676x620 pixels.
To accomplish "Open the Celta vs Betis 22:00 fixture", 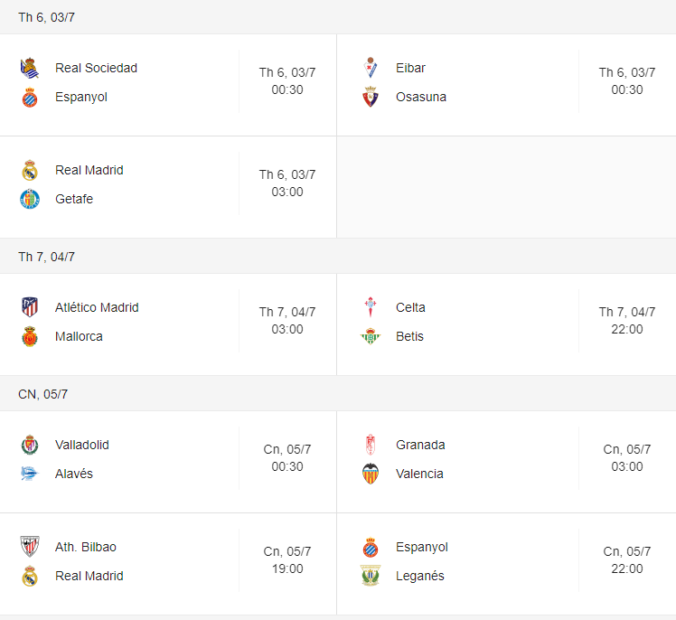I will pyautogui.click(x=507, y=324).
